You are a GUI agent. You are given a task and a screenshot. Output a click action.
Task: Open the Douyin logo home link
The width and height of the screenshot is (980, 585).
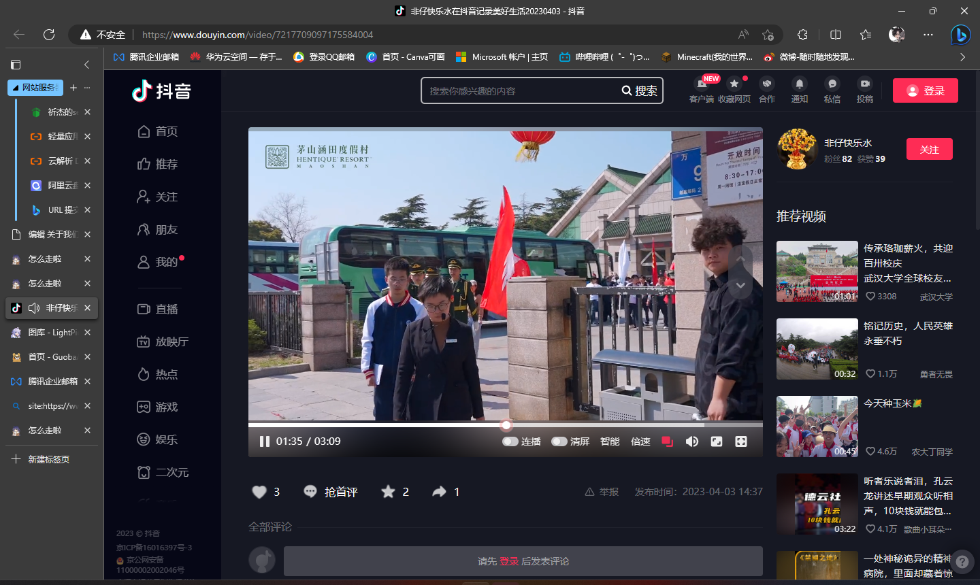coord(162,91)
